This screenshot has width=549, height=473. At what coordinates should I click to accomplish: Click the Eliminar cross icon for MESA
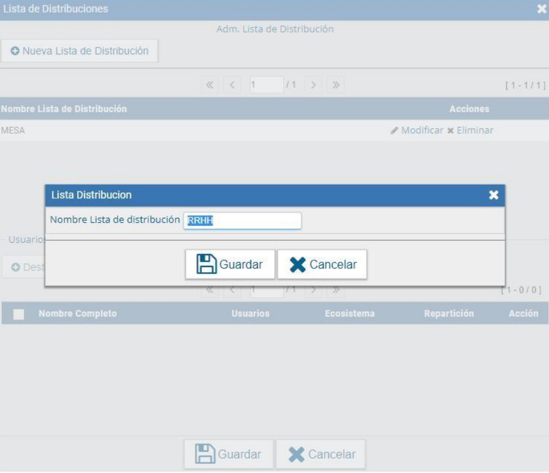[450, 131]
